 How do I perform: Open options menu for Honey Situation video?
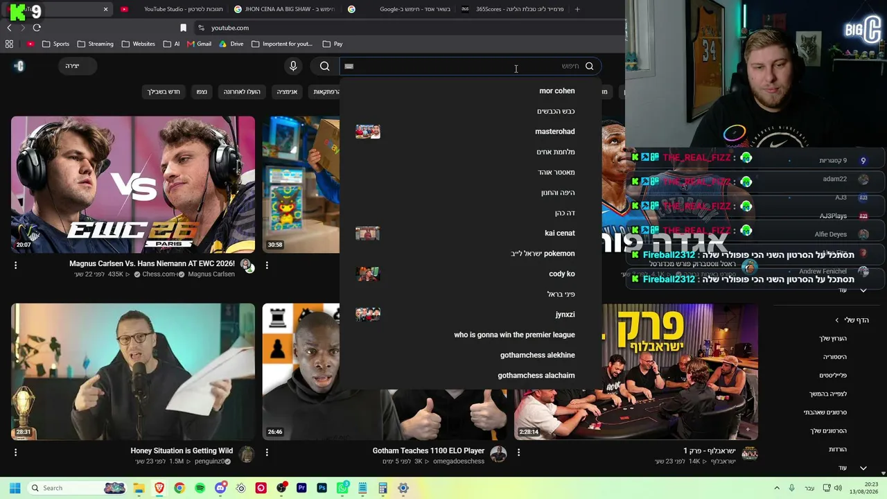point(15,452)
